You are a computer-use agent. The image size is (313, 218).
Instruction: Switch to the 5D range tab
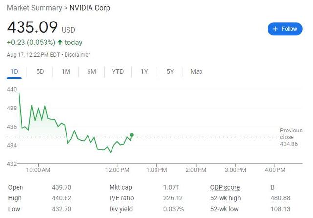(40, 72)
